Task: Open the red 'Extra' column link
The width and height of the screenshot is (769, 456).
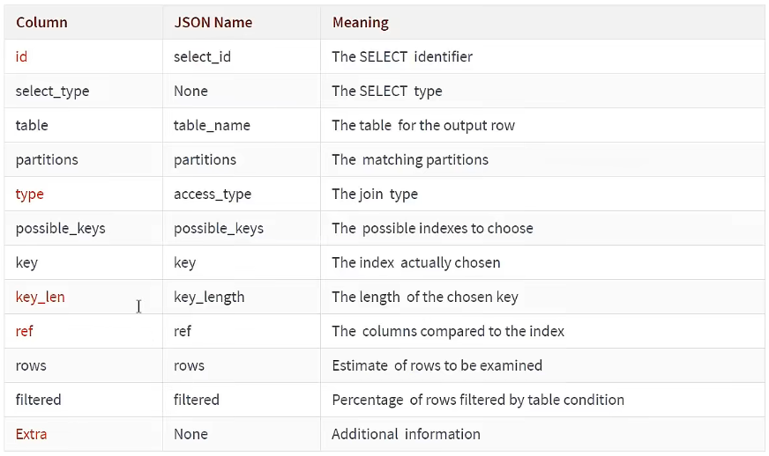Action: pos(31,434)
